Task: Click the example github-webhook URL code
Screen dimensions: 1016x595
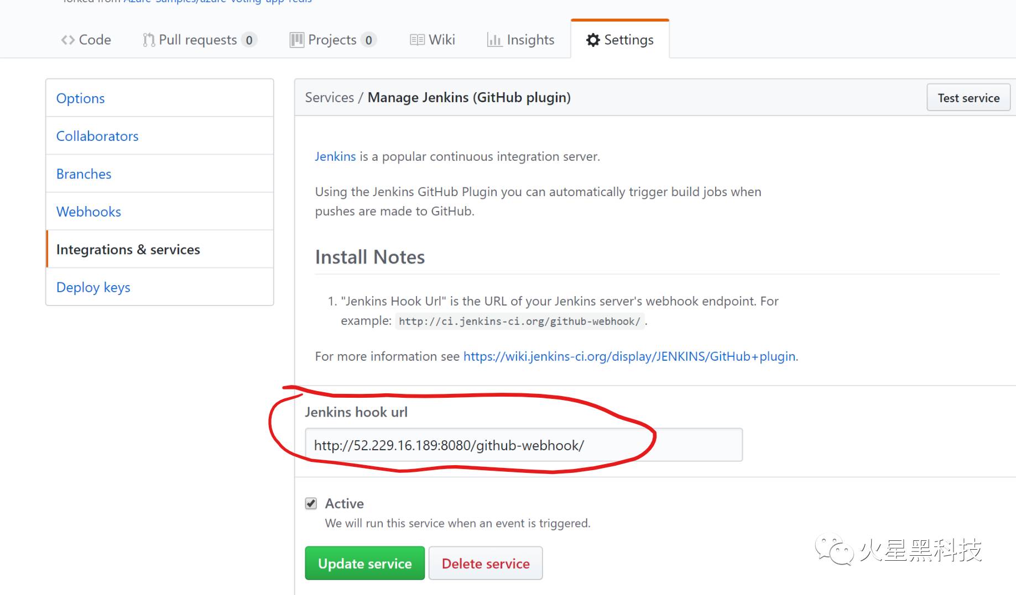Action: pyautogui.click(x=519, y=321)
